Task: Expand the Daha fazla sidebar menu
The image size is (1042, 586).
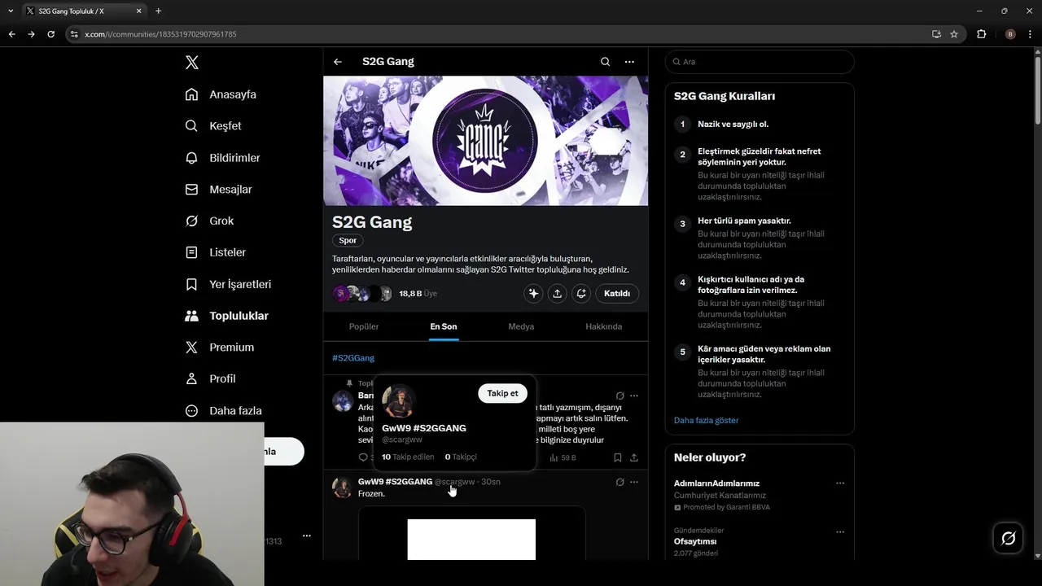Action: point(223,410)
